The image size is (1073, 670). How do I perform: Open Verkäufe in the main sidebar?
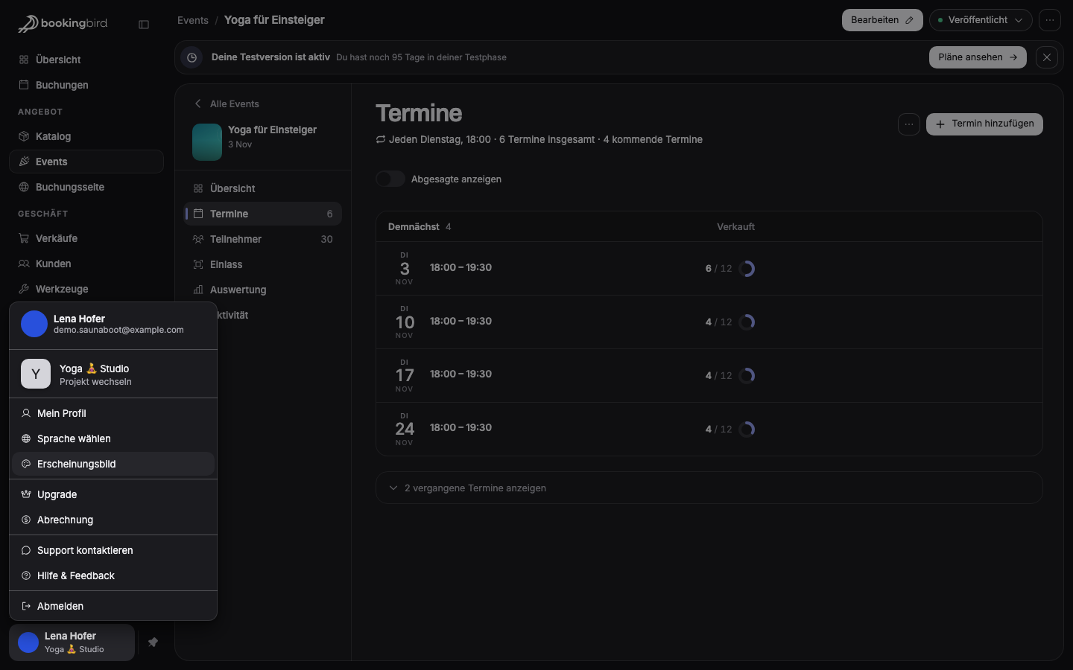[x=86, y=238]
